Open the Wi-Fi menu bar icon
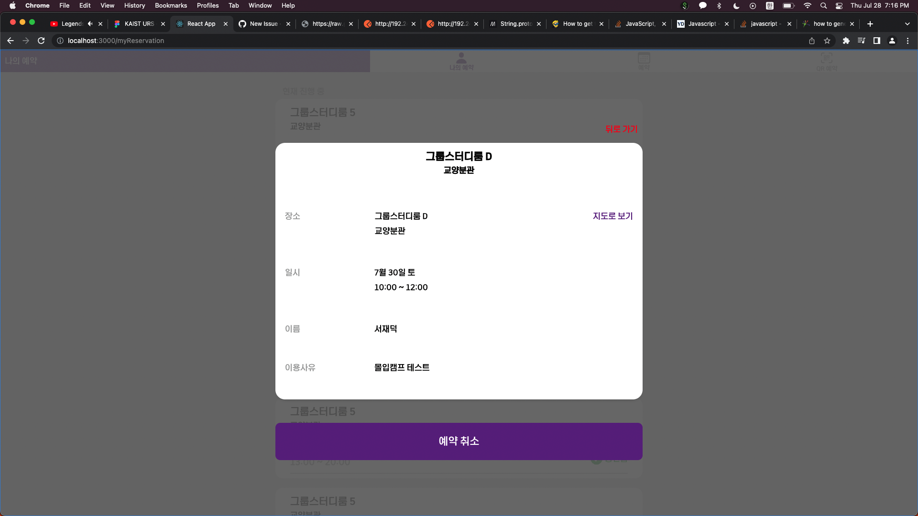Viewport: 918px width, 516px height. tap(807, 6)
